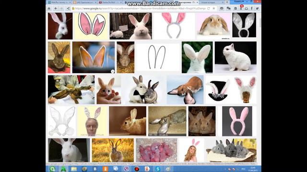This screenshot has width=307, height=172.
Task: Open the red record icon on taskbar
Action: pyautogui.click(x=137, y=169)
